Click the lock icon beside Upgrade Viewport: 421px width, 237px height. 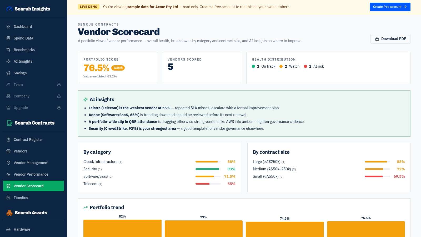point(59,108)
